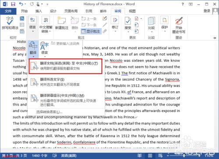The width and height of the screenshot is (219, 159).
Task: Click the ink eraser icon beside 显示批注
Action: (105, 31)
